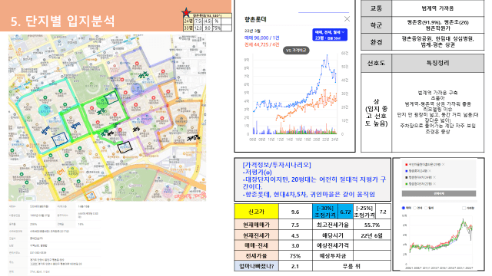Click the [가격정보/투자시나리오] heading text
This screenshot has height=276, width=492.
point(277,165)
